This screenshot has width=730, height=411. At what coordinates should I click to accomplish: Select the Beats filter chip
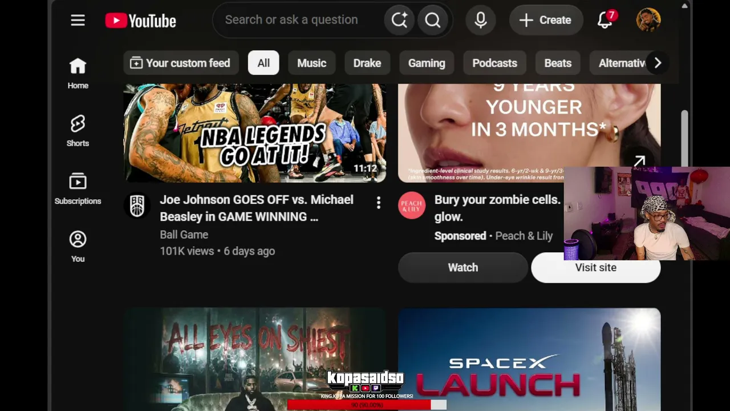558,63
